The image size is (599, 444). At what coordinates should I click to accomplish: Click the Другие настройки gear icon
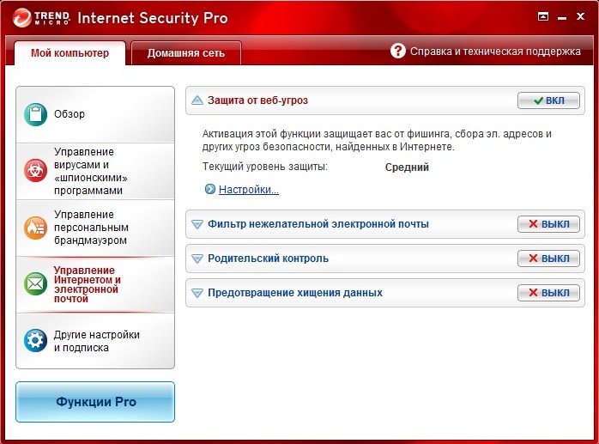pos(36,340)
